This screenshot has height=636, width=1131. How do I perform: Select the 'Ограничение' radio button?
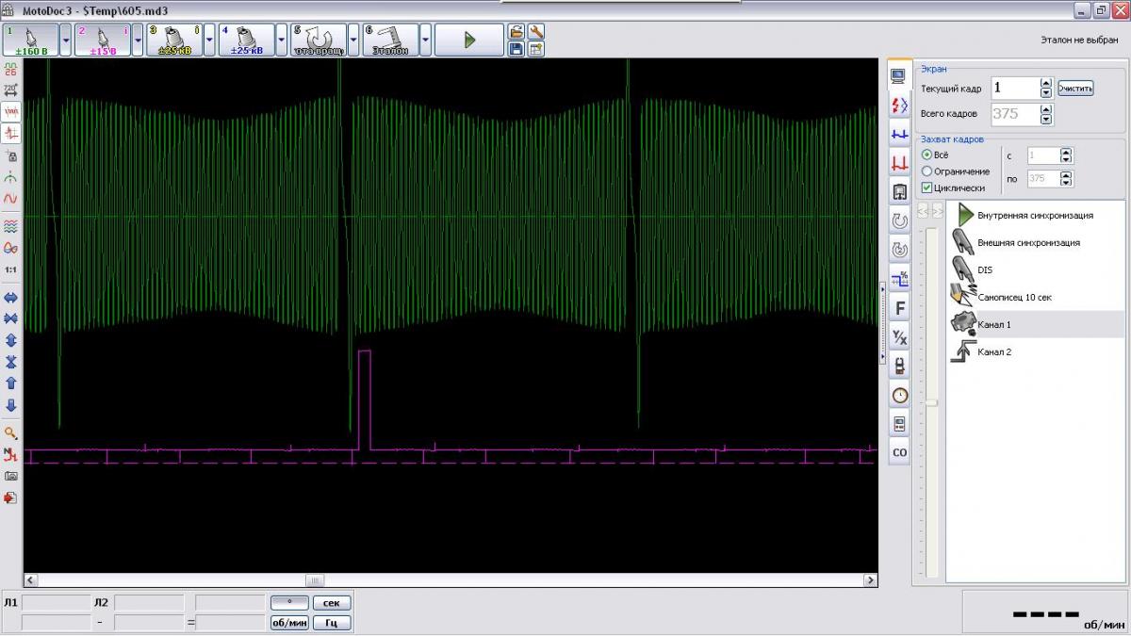pos(926,171)
